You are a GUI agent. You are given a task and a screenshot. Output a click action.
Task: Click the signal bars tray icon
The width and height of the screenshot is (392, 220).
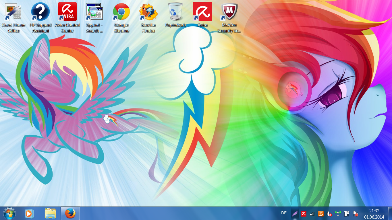(312, 214)
